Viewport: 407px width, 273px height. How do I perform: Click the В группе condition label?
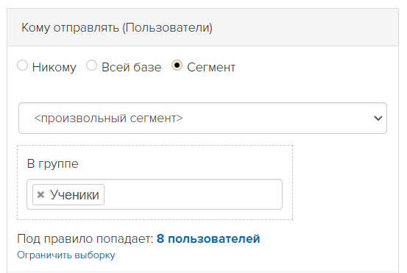point(53,164)
